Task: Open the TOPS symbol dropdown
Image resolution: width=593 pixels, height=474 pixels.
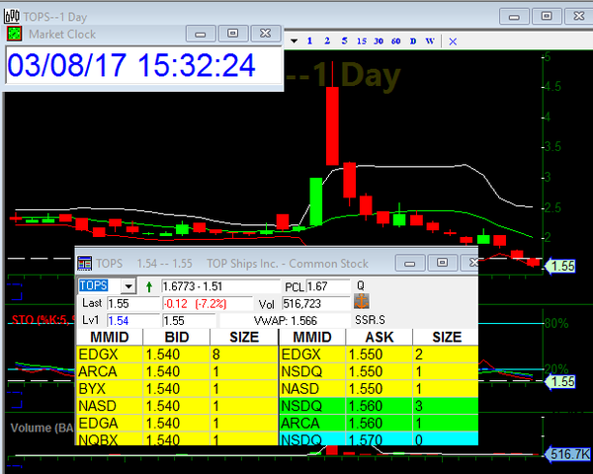Action: [x=127, y=286]
